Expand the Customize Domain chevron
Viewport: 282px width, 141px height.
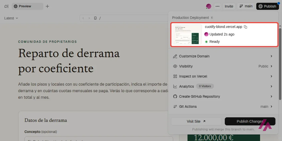coord(271,56)
